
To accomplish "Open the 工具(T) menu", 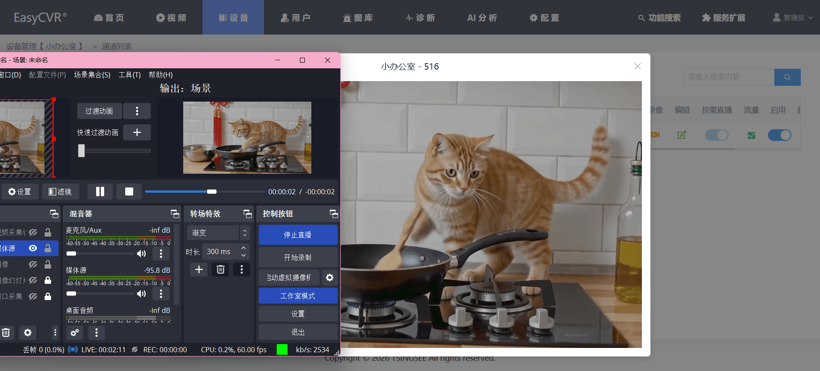I will pos(129,75).
